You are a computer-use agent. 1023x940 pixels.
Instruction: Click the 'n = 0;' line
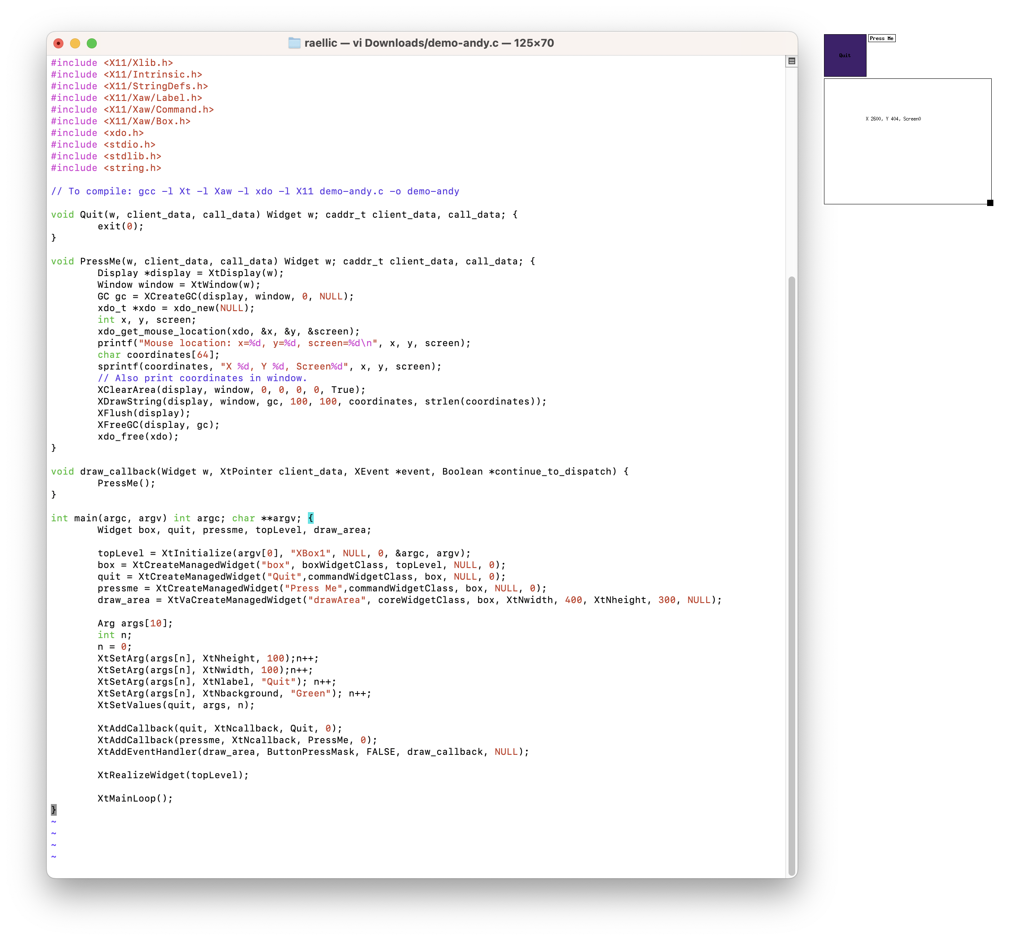[x=115, y=647]
